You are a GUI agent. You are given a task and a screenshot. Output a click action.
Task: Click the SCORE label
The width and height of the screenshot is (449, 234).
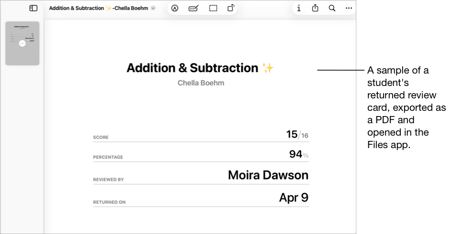point(101,138)
